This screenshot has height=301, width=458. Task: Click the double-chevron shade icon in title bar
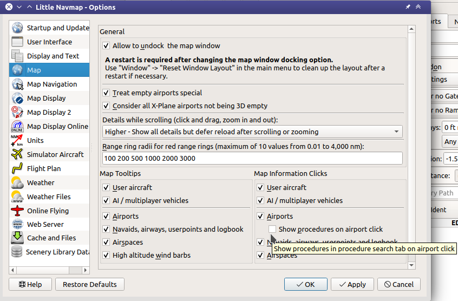point(418,6)
